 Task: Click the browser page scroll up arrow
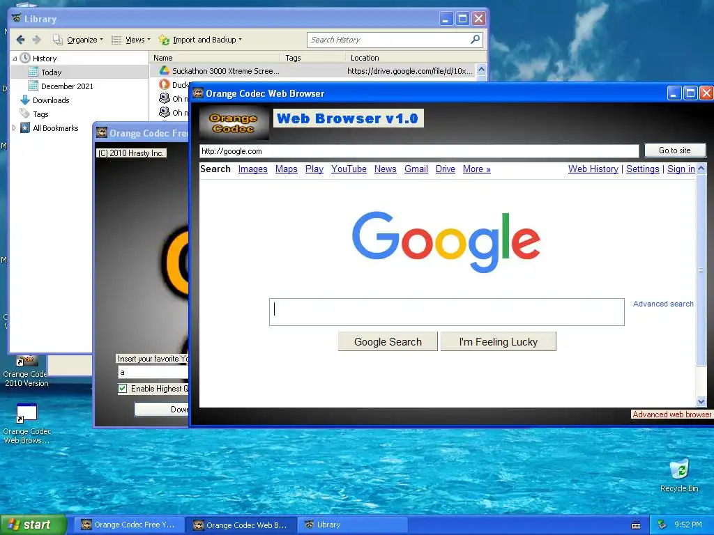point(701,169)
